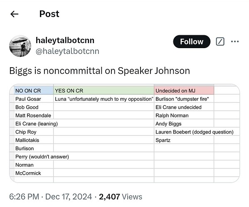The image size is (249, 207).
Task: Click the McCormick cell
Action: point(34,173)
